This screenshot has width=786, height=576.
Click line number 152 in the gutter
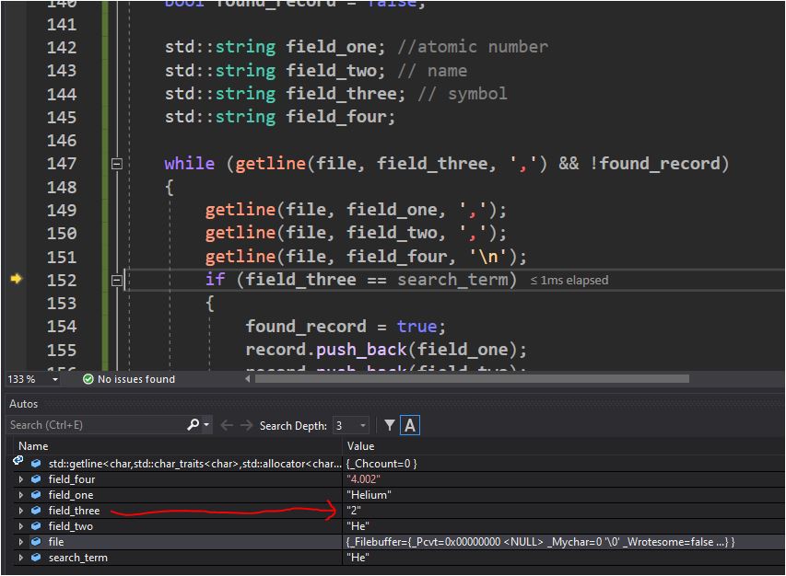coord(62,281)
